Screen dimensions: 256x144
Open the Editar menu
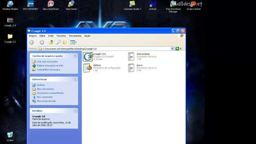click(42, 36)
